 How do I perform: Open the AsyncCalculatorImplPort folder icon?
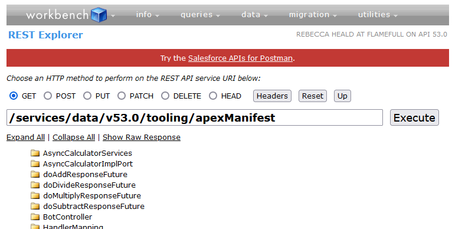[35, 163]
